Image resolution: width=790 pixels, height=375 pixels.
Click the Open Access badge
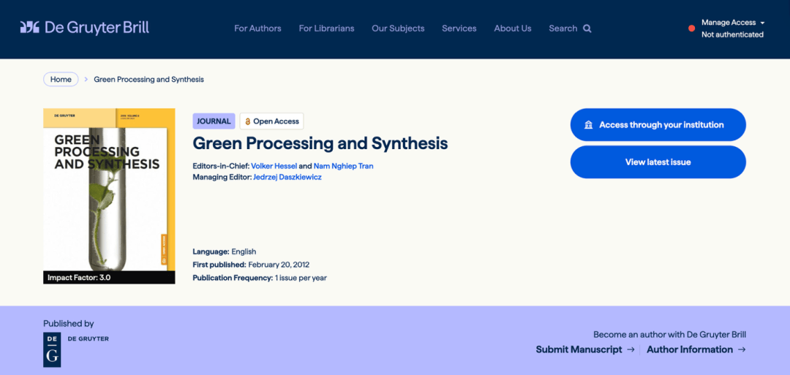pyautogui.click(x=271, y=121)
